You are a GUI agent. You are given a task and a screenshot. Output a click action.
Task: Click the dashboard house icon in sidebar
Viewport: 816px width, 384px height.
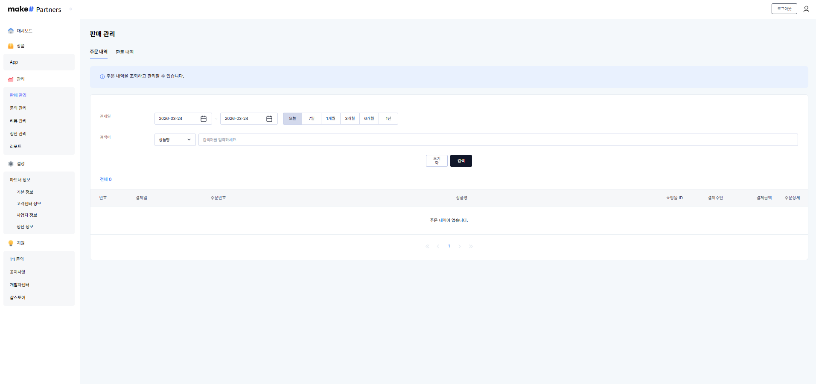11,31
